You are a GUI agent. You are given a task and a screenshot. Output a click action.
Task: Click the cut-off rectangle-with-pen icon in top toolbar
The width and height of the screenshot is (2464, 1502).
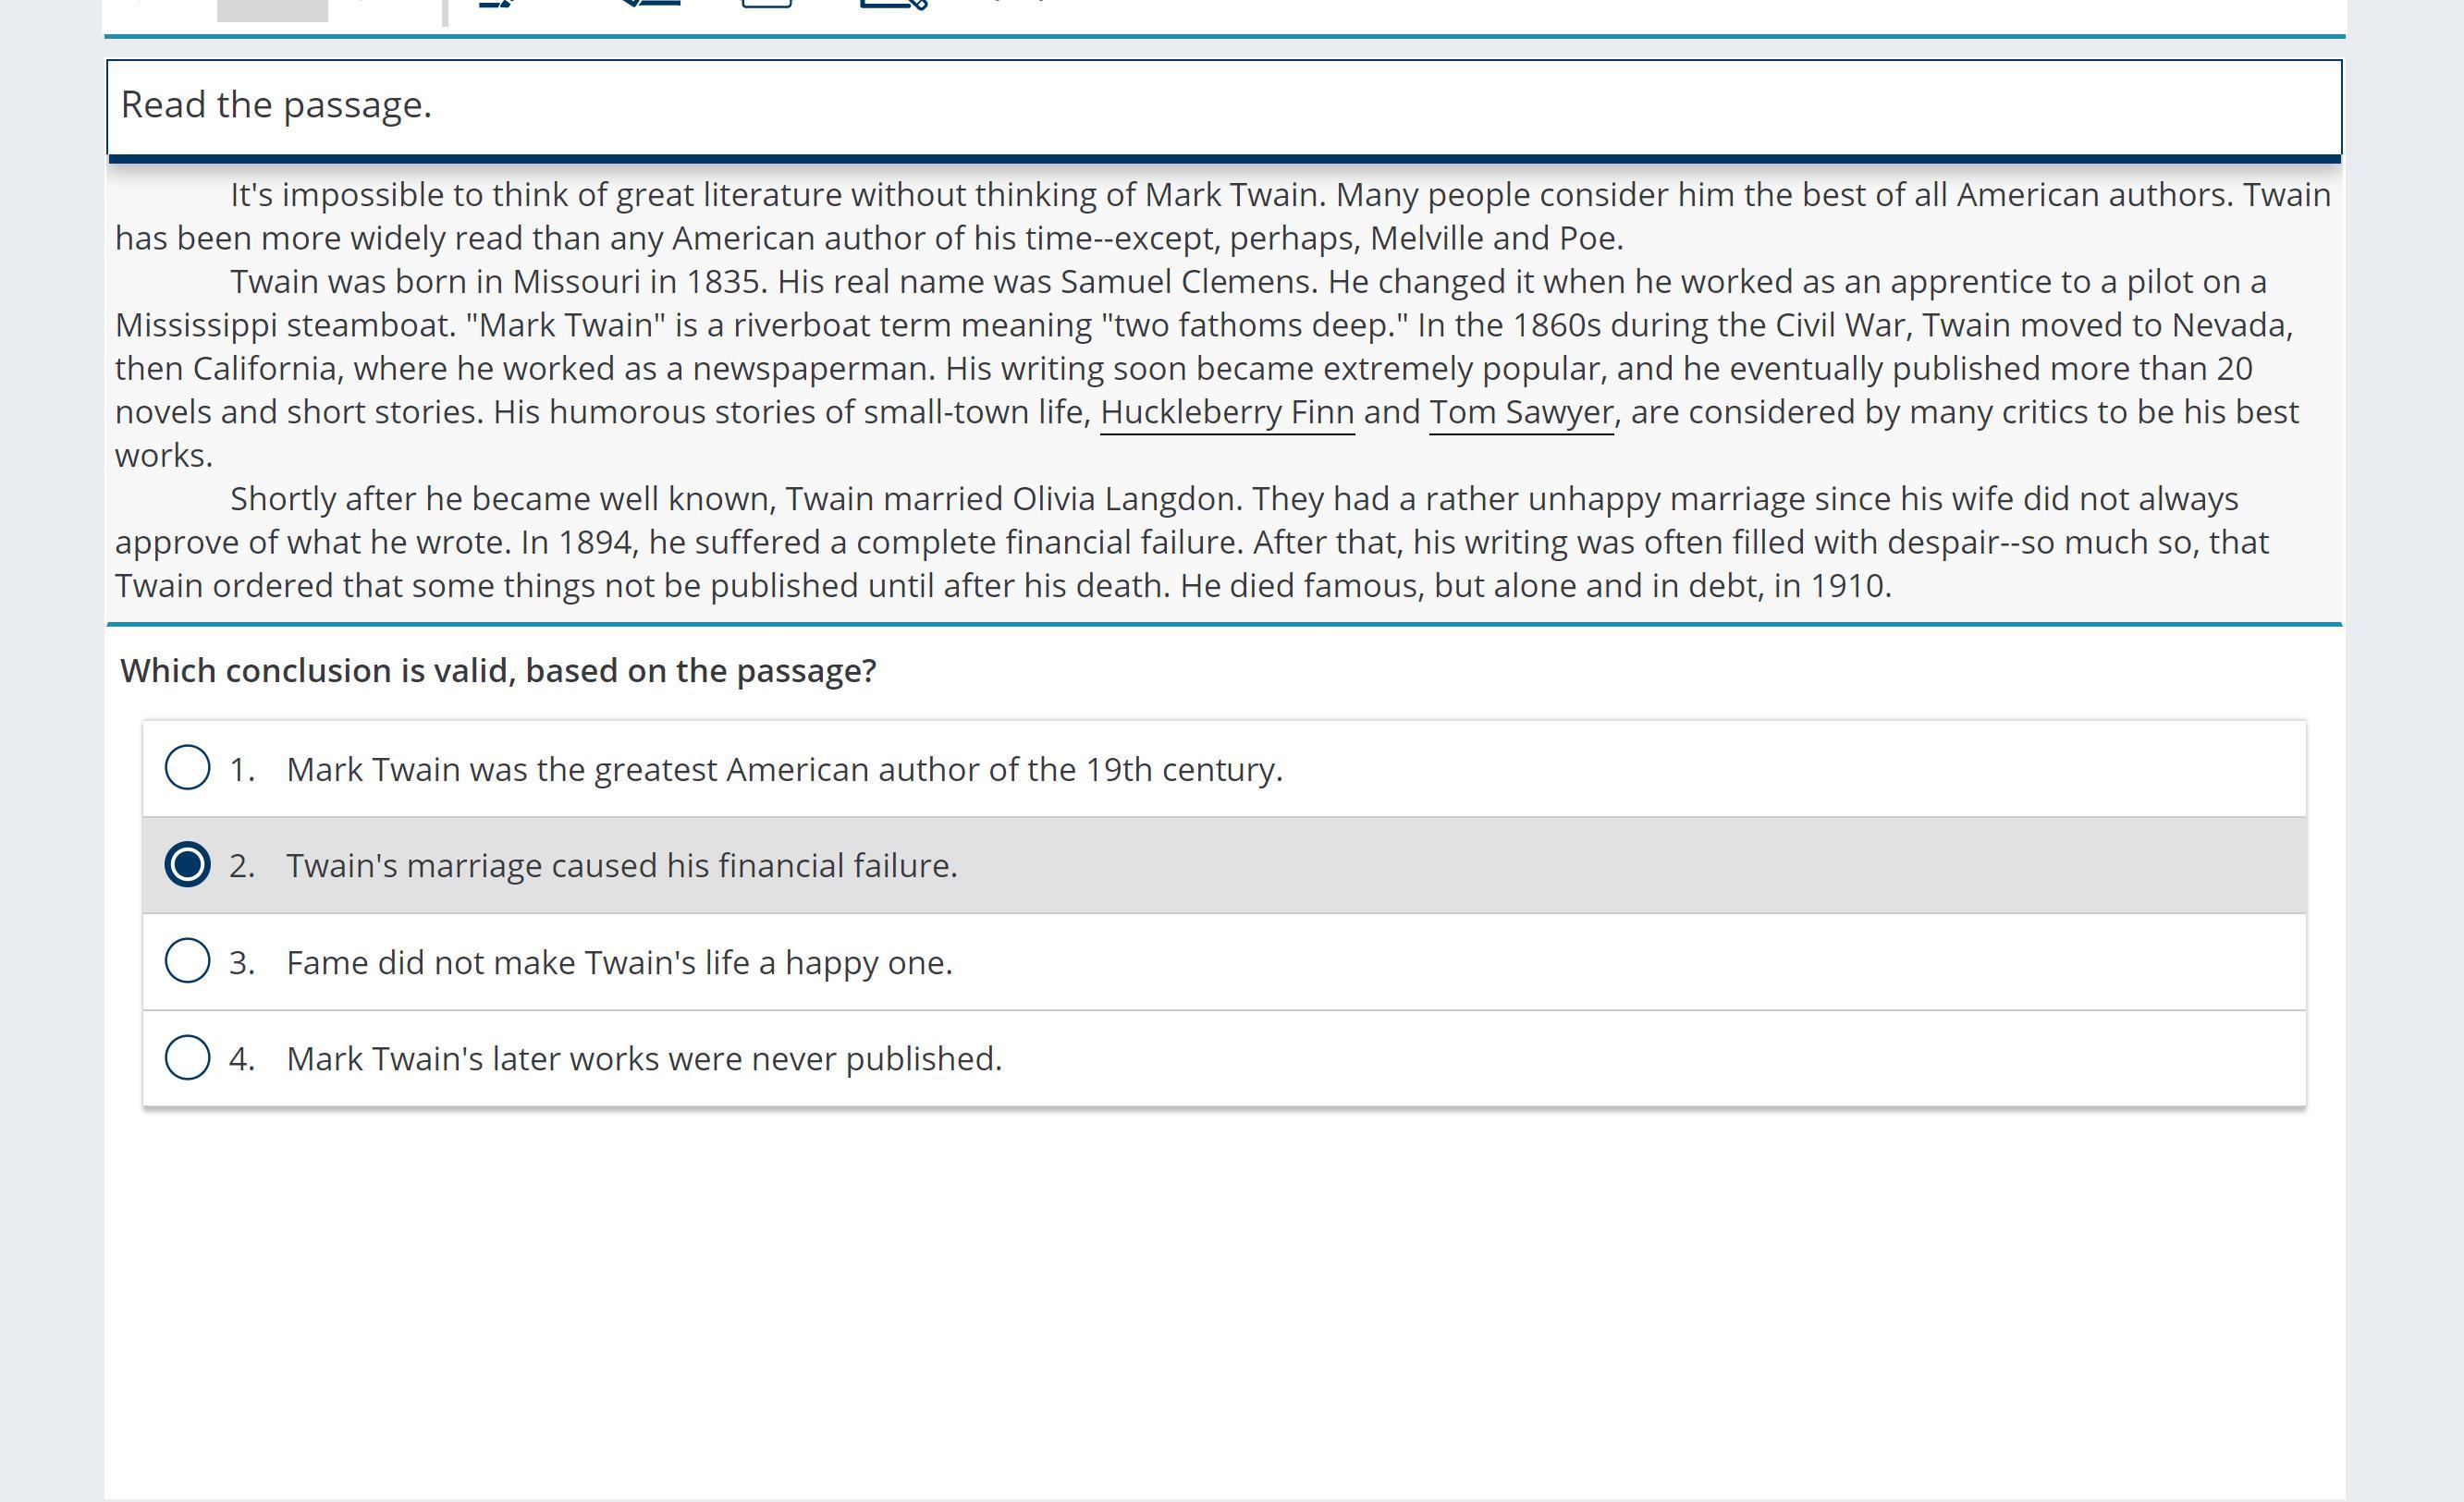(x=893, y=4)
